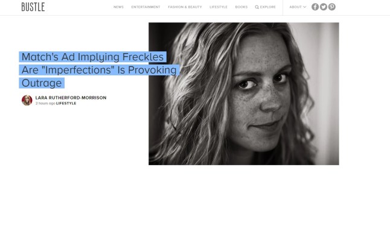The image size is (390, 246).
Task: Open Lara Rutherford-Morrison's author page
Action: (x=71, y=98)
